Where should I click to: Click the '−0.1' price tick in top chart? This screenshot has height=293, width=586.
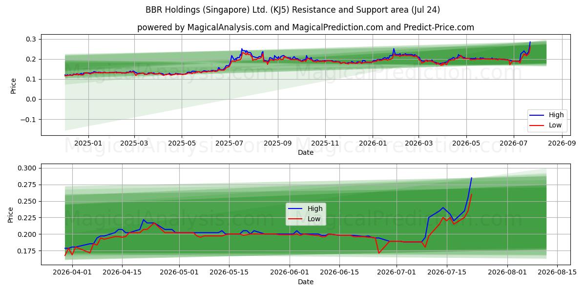[x=29, y=120]
